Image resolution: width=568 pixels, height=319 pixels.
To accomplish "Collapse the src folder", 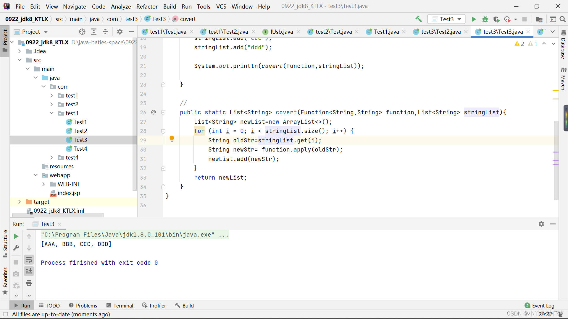I will tap(20, 60).
